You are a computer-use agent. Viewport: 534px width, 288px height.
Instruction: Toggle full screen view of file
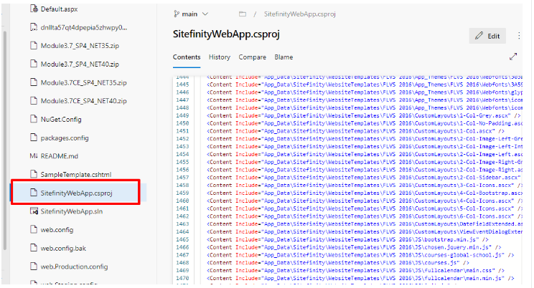[x=513, y=57]
